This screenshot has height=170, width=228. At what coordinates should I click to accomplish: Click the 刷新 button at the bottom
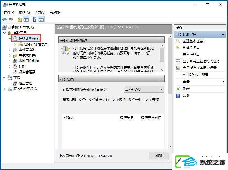coord(159,155)
